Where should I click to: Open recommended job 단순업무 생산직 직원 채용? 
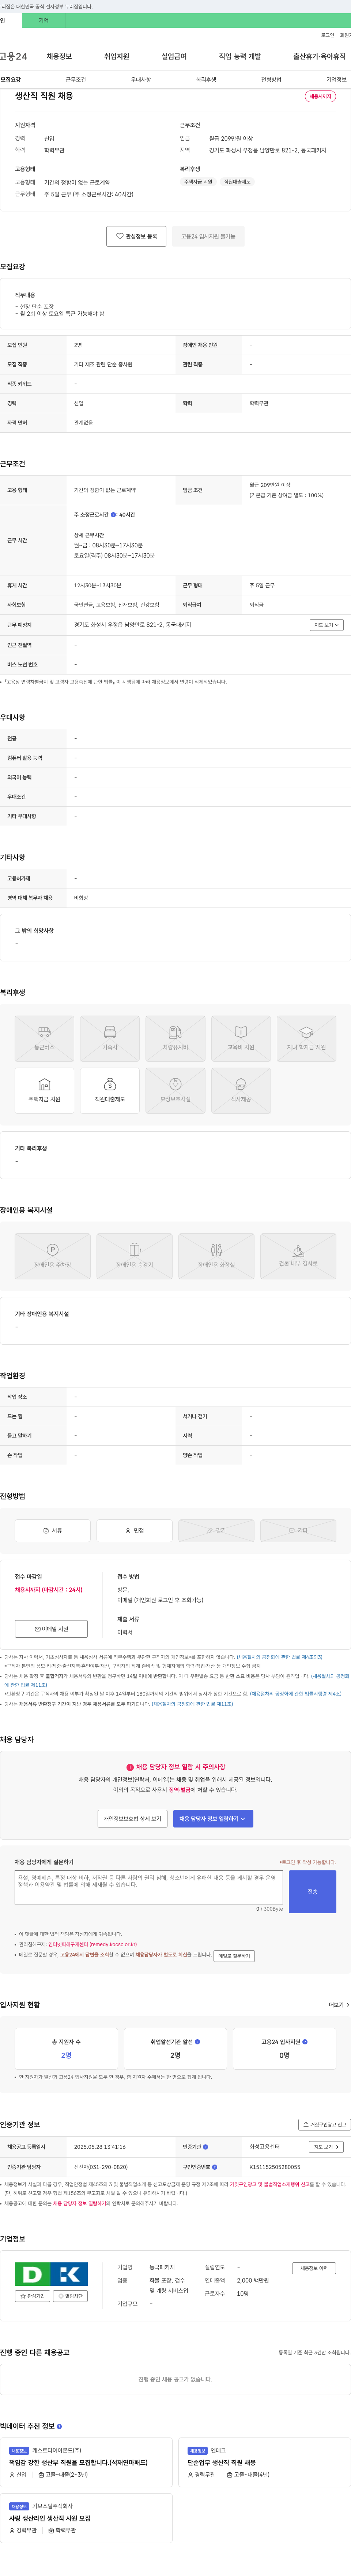220,2463
